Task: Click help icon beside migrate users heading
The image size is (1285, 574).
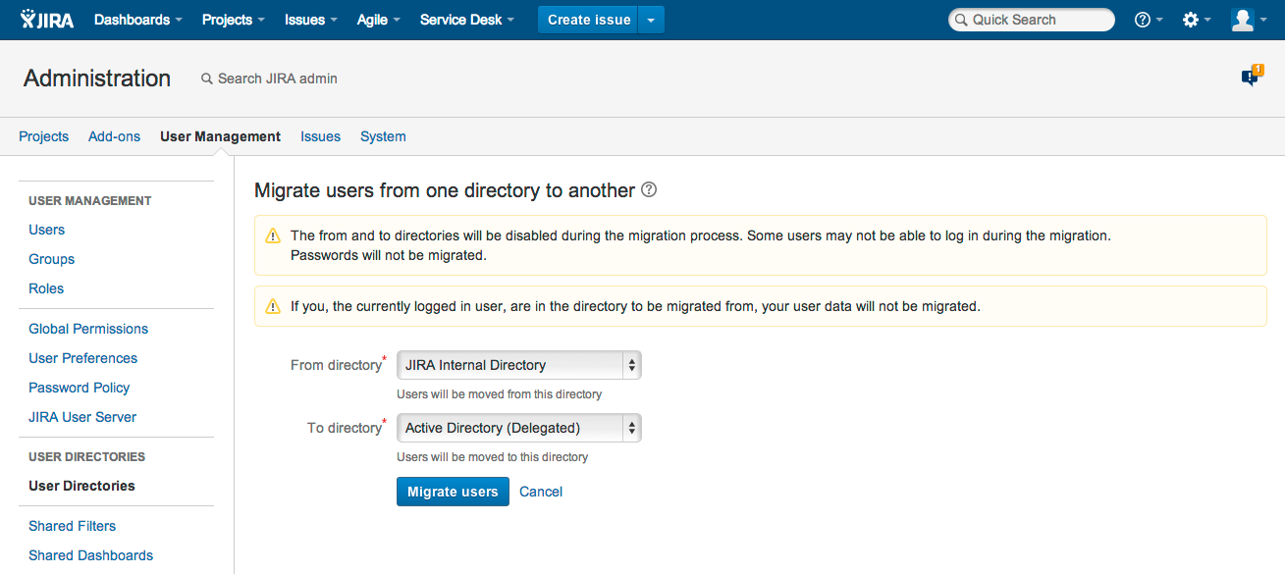Action: 649,189
